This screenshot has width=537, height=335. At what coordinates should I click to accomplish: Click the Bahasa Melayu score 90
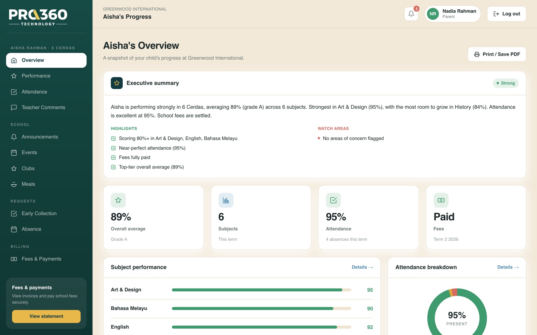tap(370, 309)
